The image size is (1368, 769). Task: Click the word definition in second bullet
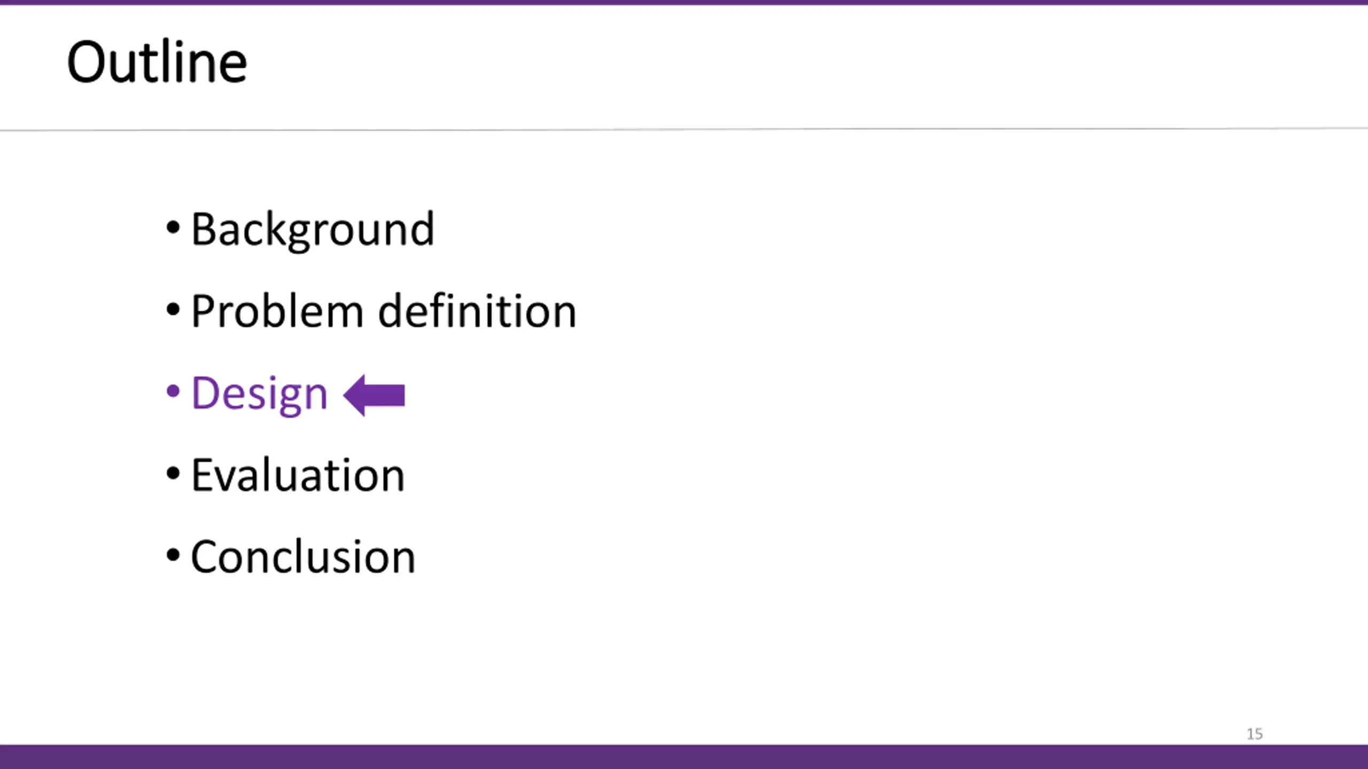(x=477, y=310)
